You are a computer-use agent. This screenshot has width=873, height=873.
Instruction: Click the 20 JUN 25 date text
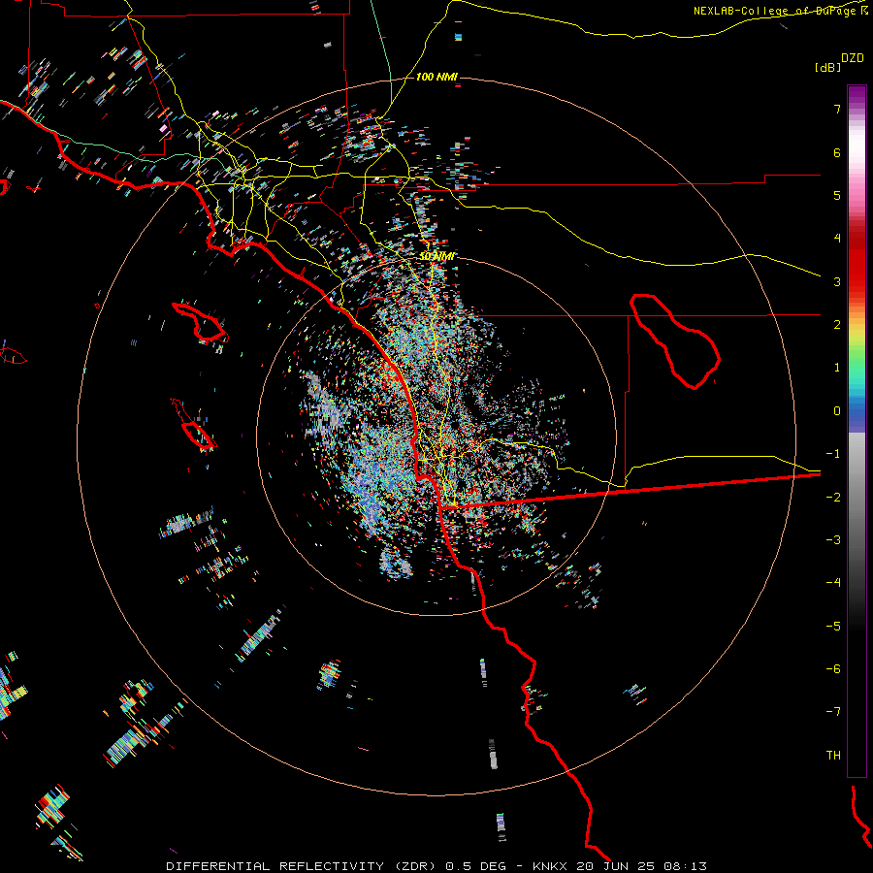click(x=617, y=866)
